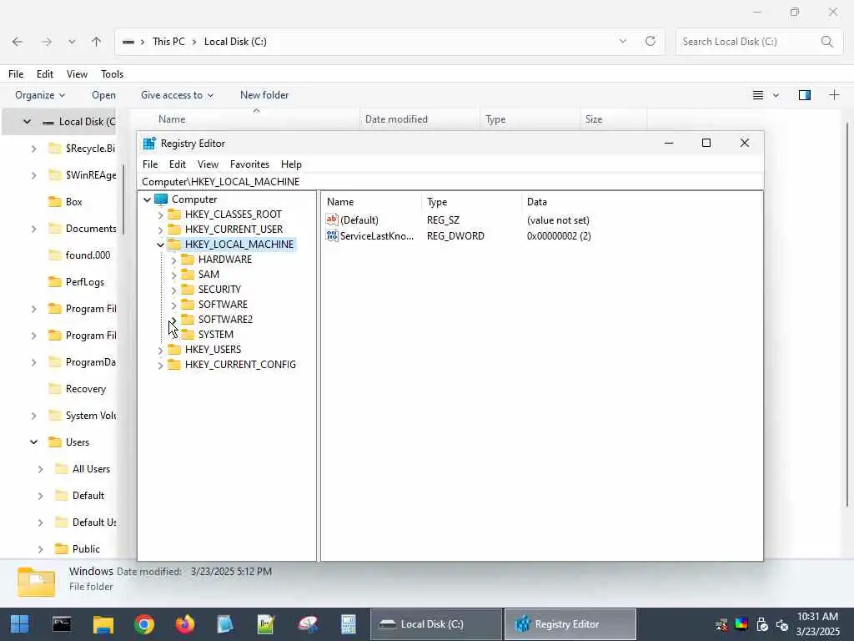
Task: Open the recent locations dropdown arrow
Action: click(72, 42)
